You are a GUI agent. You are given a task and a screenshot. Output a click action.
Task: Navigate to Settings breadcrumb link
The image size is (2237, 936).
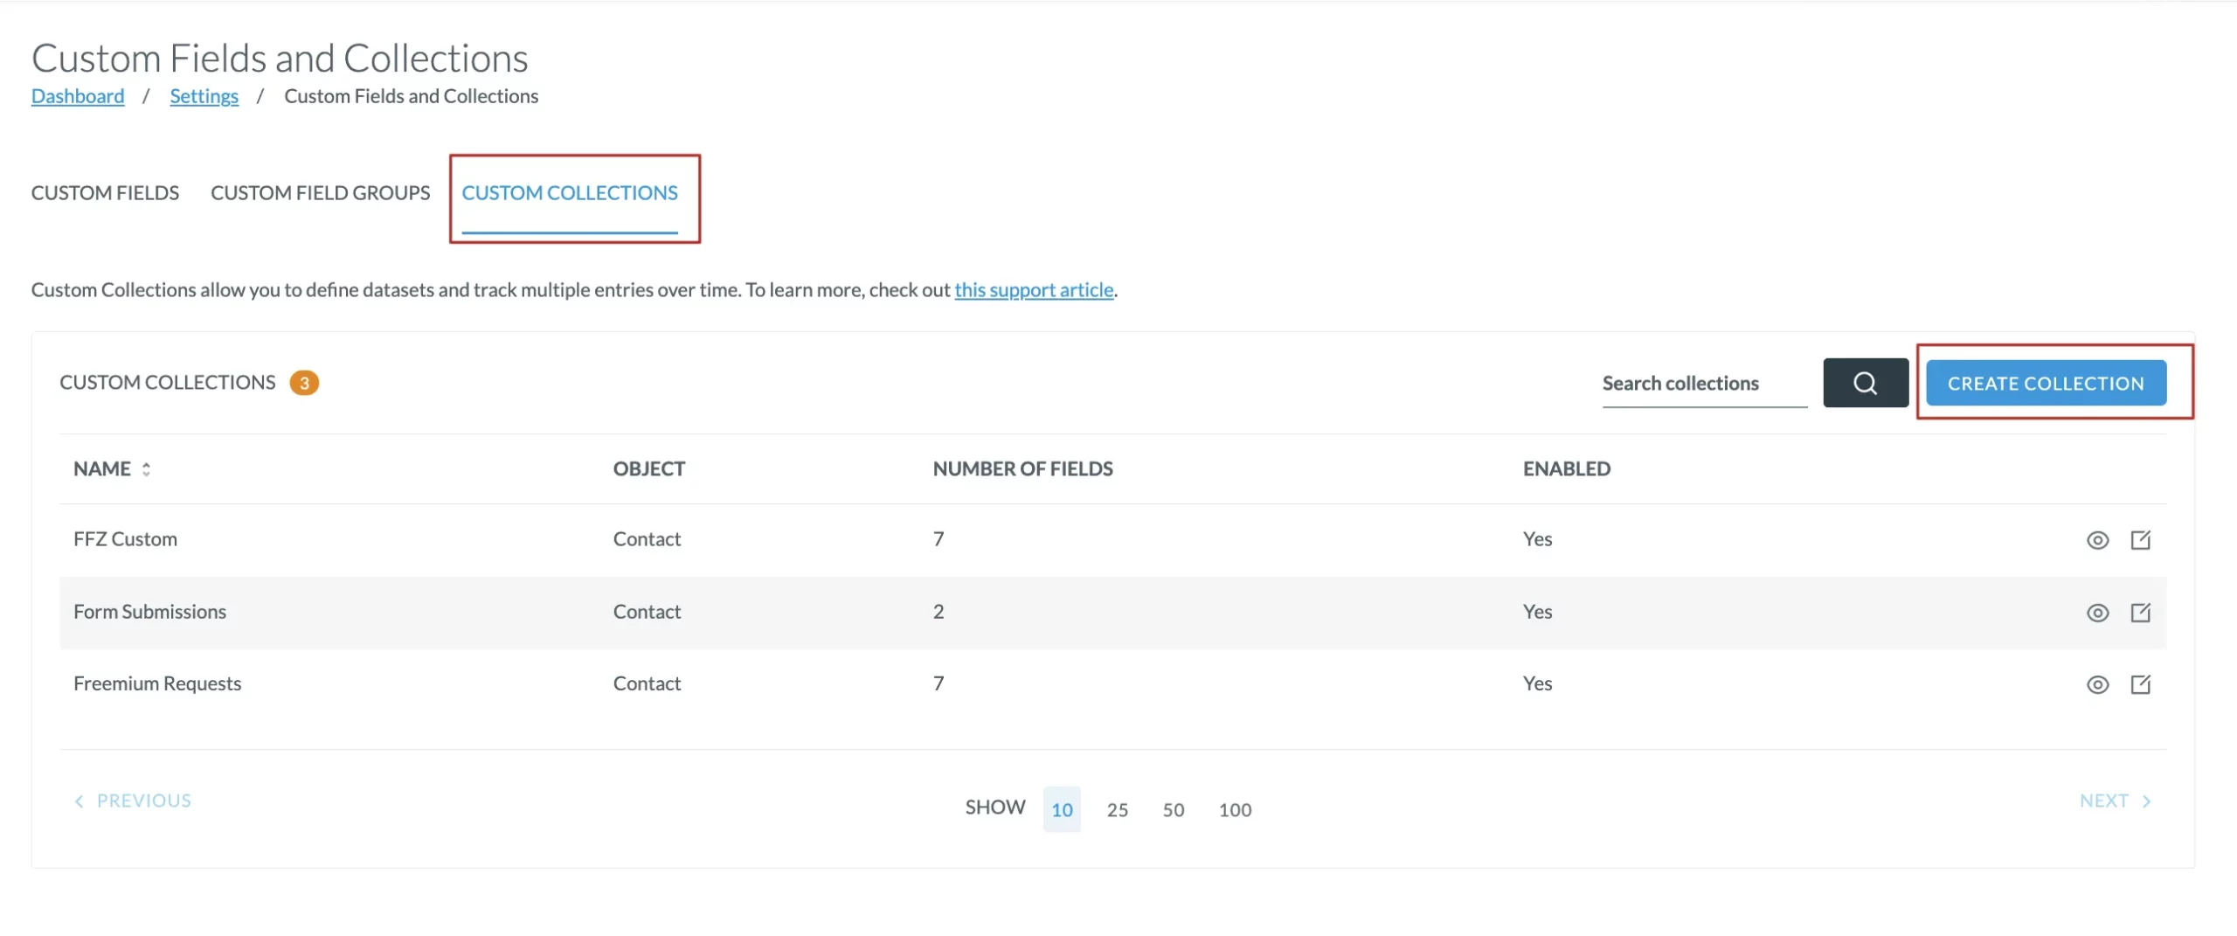[x=204, y=96]
